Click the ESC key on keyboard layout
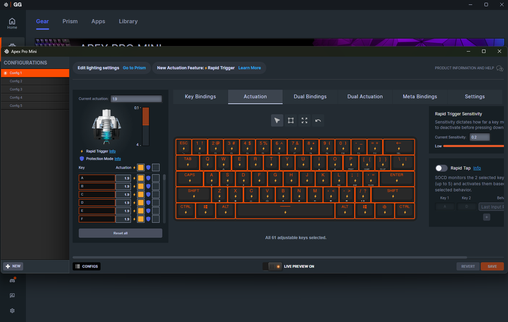This screenshot has width=508, height=322. click(184, 147)
